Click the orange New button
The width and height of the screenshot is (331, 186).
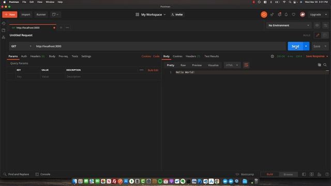pos(10,14)
